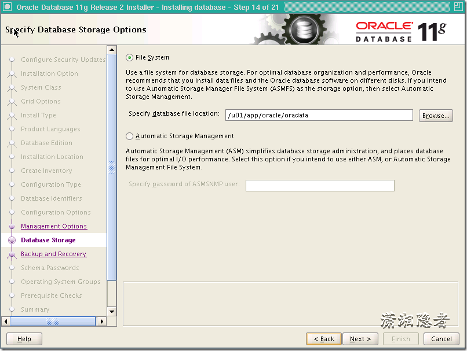Open the Browse dialog for file location

(x=436, y=116)
